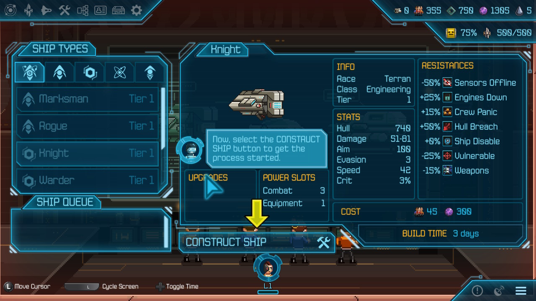Viewport: 536px width, 301px height.
Task: Select the Marksman Tier 1 ship
Action: click(88, 99)
